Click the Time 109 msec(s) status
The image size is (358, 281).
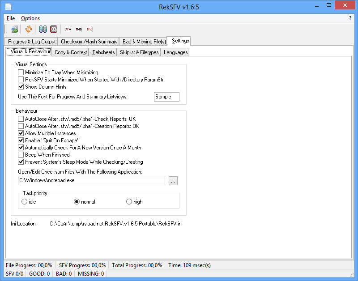tap(189, 265)
